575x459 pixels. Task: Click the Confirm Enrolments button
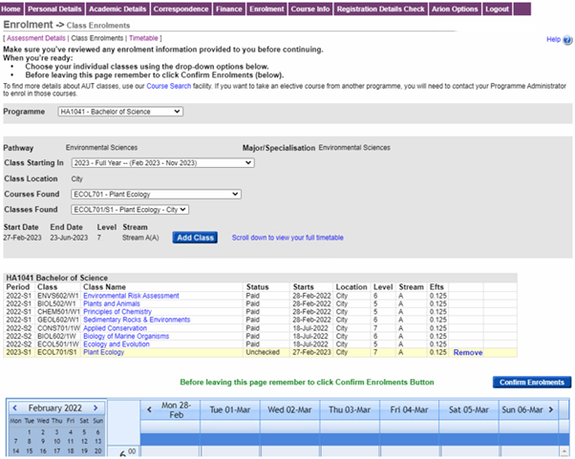pyautogui.click(x=531, y=382)
